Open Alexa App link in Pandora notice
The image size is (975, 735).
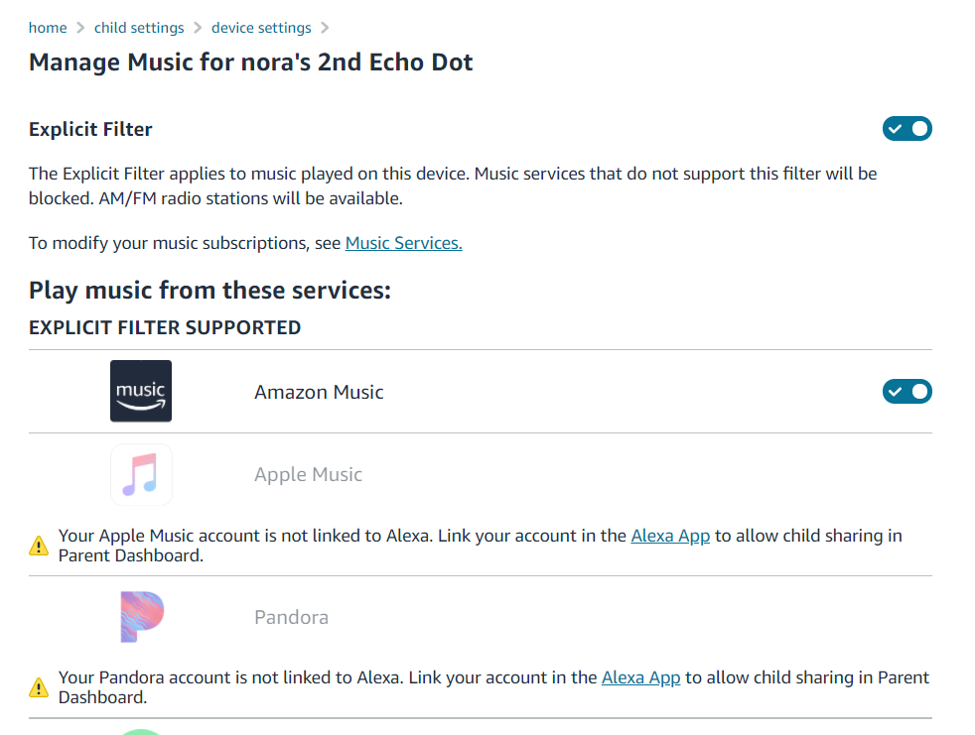[x=640, y=678]
